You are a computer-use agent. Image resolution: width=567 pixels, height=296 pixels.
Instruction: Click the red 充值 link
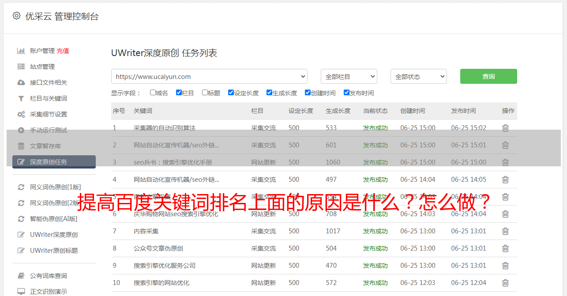(x=63, y=51)
